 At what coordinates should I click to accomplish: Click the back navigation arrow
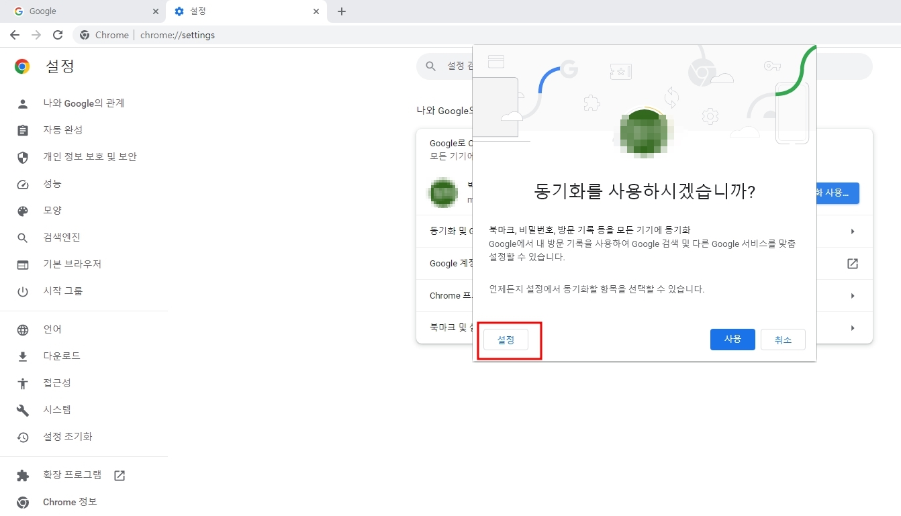coord(15,35)
